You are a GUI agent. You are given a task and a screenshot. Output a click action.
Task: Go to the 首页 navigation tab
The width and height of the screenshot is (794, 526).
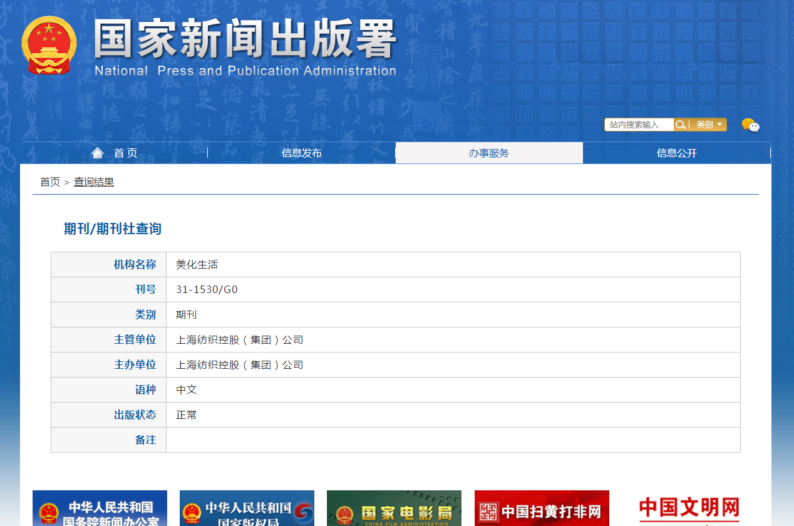[125, 153]
